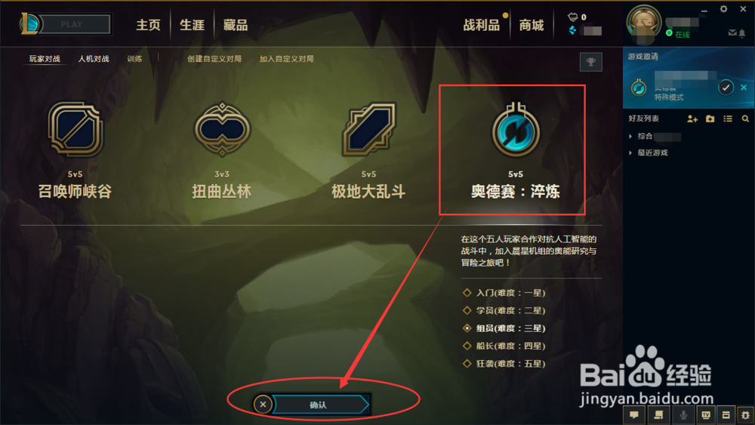The image size is (755, 425).
Task: Open the trophy icon button
Action: [591, 62]
